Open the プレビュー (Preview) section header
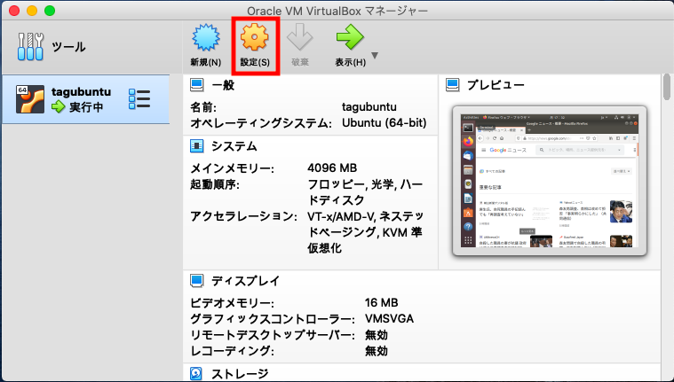Image resolution: width=674 pixels, height=382 pixels. pos(496,85)
